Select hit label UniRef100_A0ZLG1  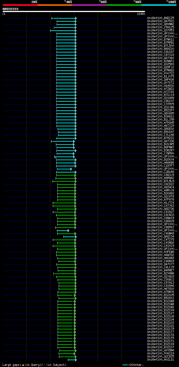[x=161, y=359]
